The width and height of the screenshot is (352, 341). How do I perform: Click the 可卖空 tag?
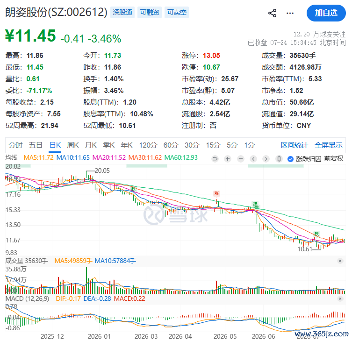[177, 12]
